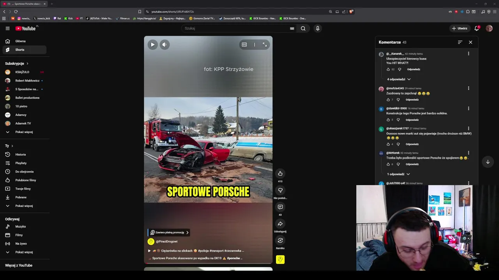The width and height of the screenshot is (499, 280).
Task: Open Subskrypcje section chevron
Action: pos(27,63)
